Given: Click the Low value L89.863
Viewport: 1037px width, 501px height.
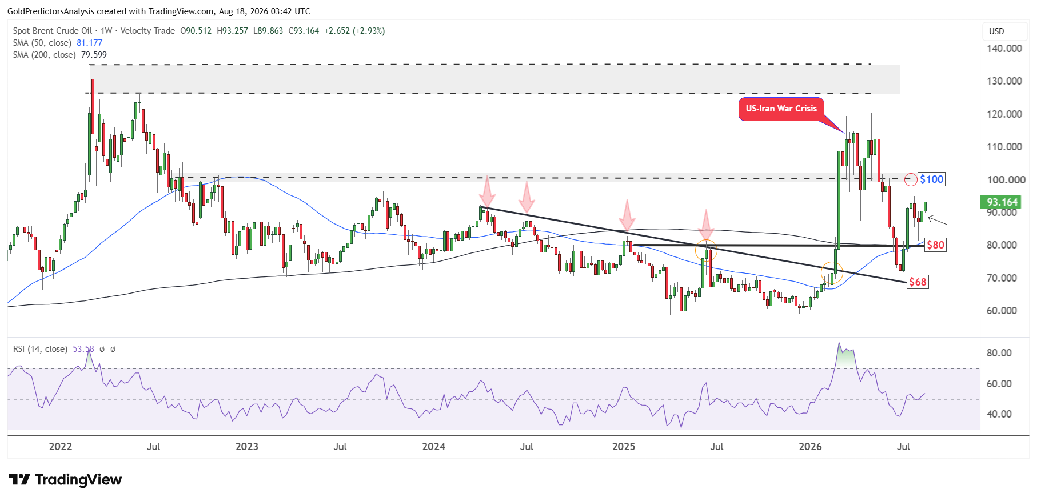Looking at the screenshot, I should [268, 31].
